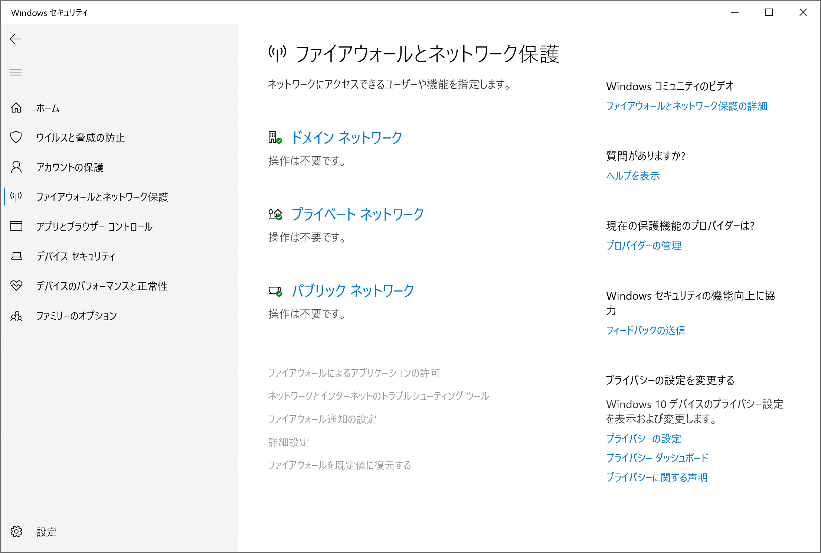The image size is (821, 553).
Task: Send feedback via フィードバックの送信
Action: tap(645, 331)
